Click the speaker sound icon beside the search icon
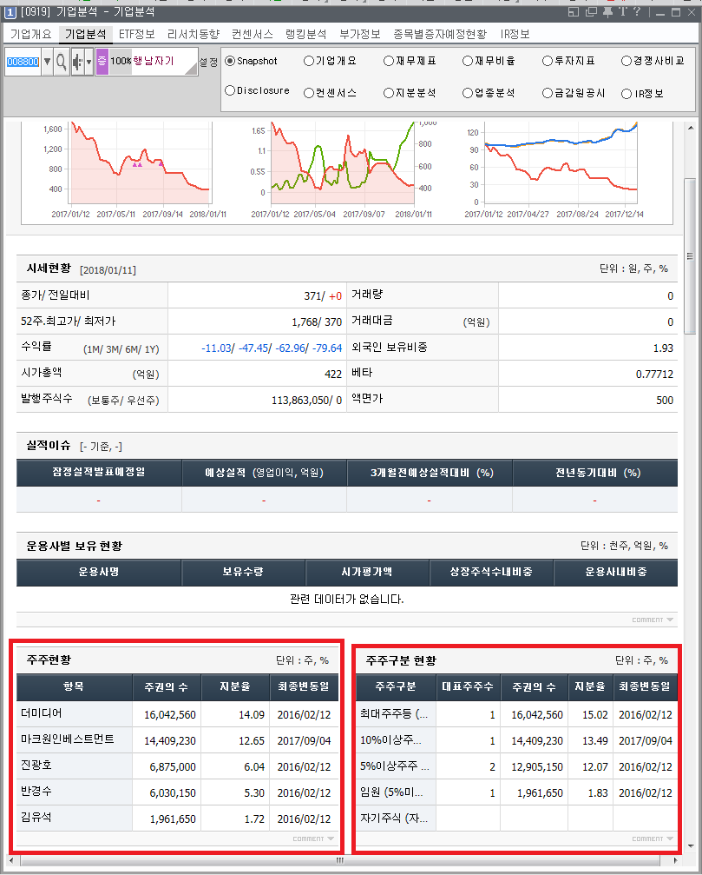This screenshot has height=875, width=702. click(x=77, y=62)
